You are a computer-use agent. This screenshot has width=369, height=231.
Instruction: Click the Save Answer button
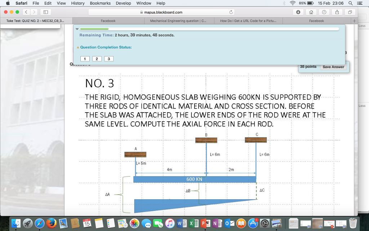click(333, 67)
